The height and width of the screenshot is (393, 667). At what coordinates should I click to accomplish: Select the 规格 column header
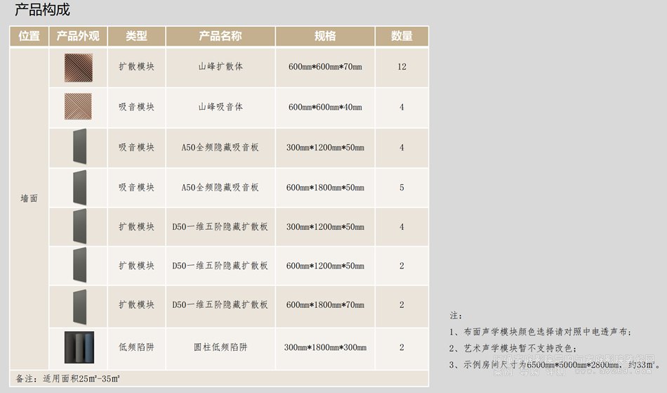point(325,37)
